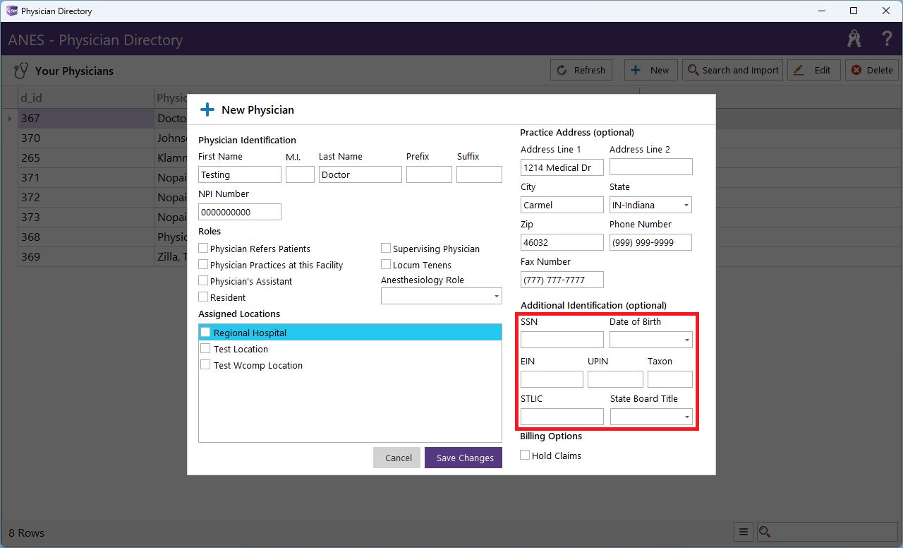
Task: Open help question mark icon
Action: click(x=887, y=39)
